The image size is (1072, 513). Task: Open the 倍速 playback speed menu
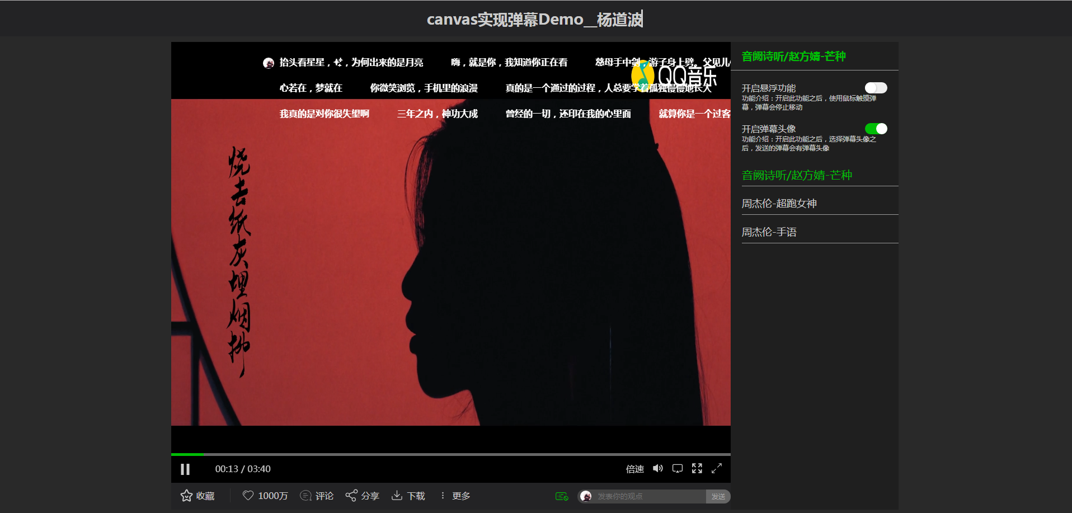tap(635, 469)
